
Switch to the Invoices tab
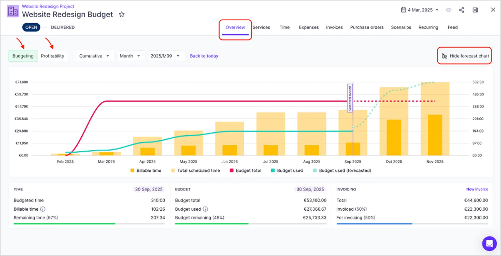[334, 27]
